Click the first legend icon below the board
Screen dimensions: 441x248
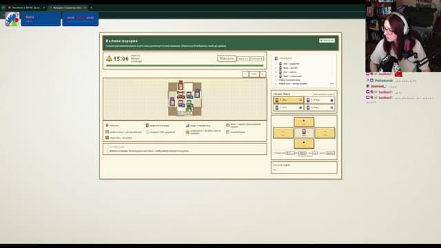click(107, 125)
